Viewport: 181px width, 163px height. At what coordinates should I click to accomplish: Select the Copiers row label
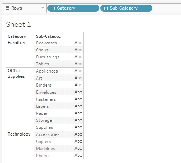coord(43,142)
